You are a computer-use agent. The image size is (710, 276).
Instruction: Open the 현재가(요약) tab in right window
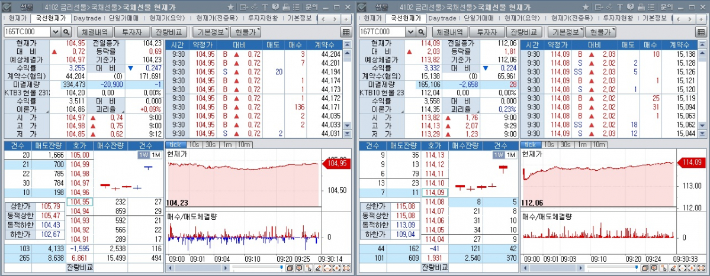tap(522, 18)
